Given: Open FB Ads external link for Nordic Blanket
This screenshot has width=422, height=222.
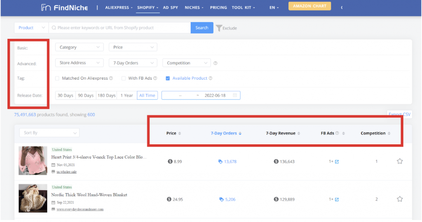Looking at the screenshot, I should (337, 199).
